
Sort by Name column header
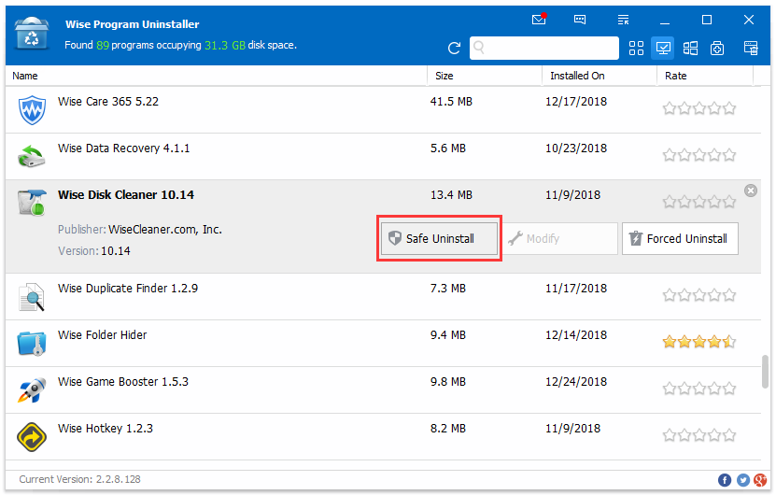pos(217,76)
